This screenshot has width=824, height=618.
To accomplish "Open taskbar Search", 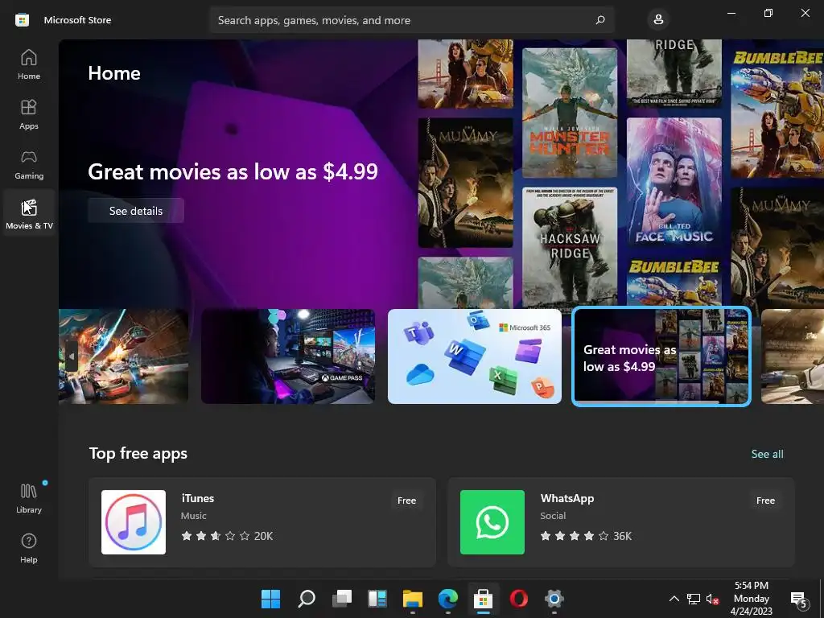I will (307, 598).
